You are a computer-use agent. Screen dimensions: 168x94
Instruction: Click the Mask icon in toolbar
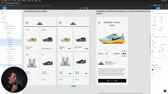click(84, 8)
